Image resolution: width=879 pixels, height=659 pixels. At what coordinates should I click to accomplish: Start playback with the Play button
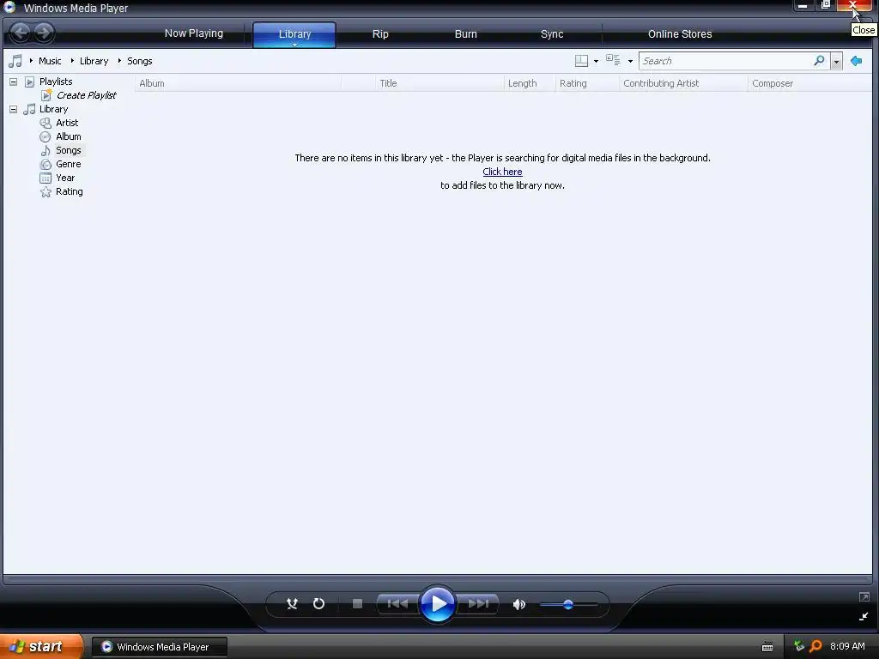click(437, 604)
